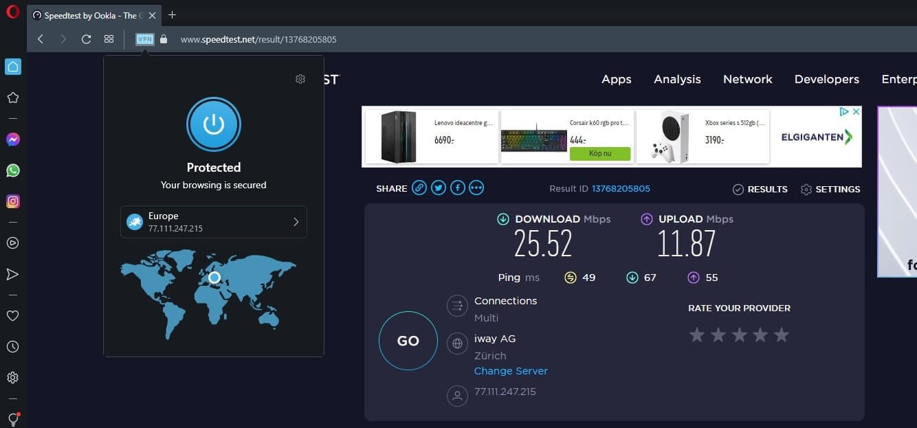
Task: Click the upload speed value 11.87
Action: [686, 243]
